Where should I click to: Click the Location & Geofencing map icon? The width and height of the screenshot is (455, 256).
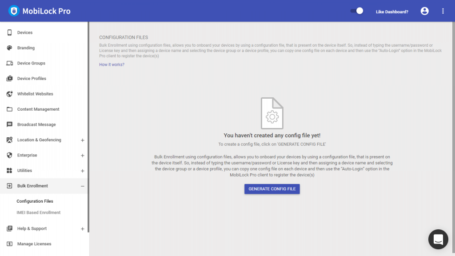pos(10,140)
